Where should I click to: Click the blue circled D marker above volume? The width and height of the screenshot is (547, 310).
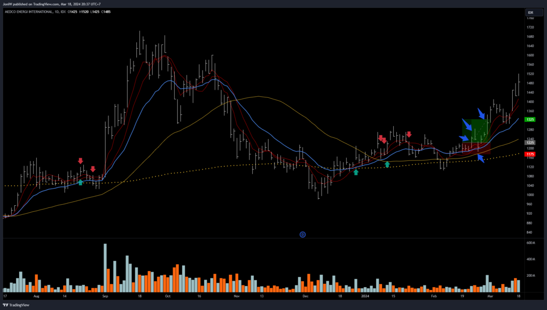(x=302, y=234)
